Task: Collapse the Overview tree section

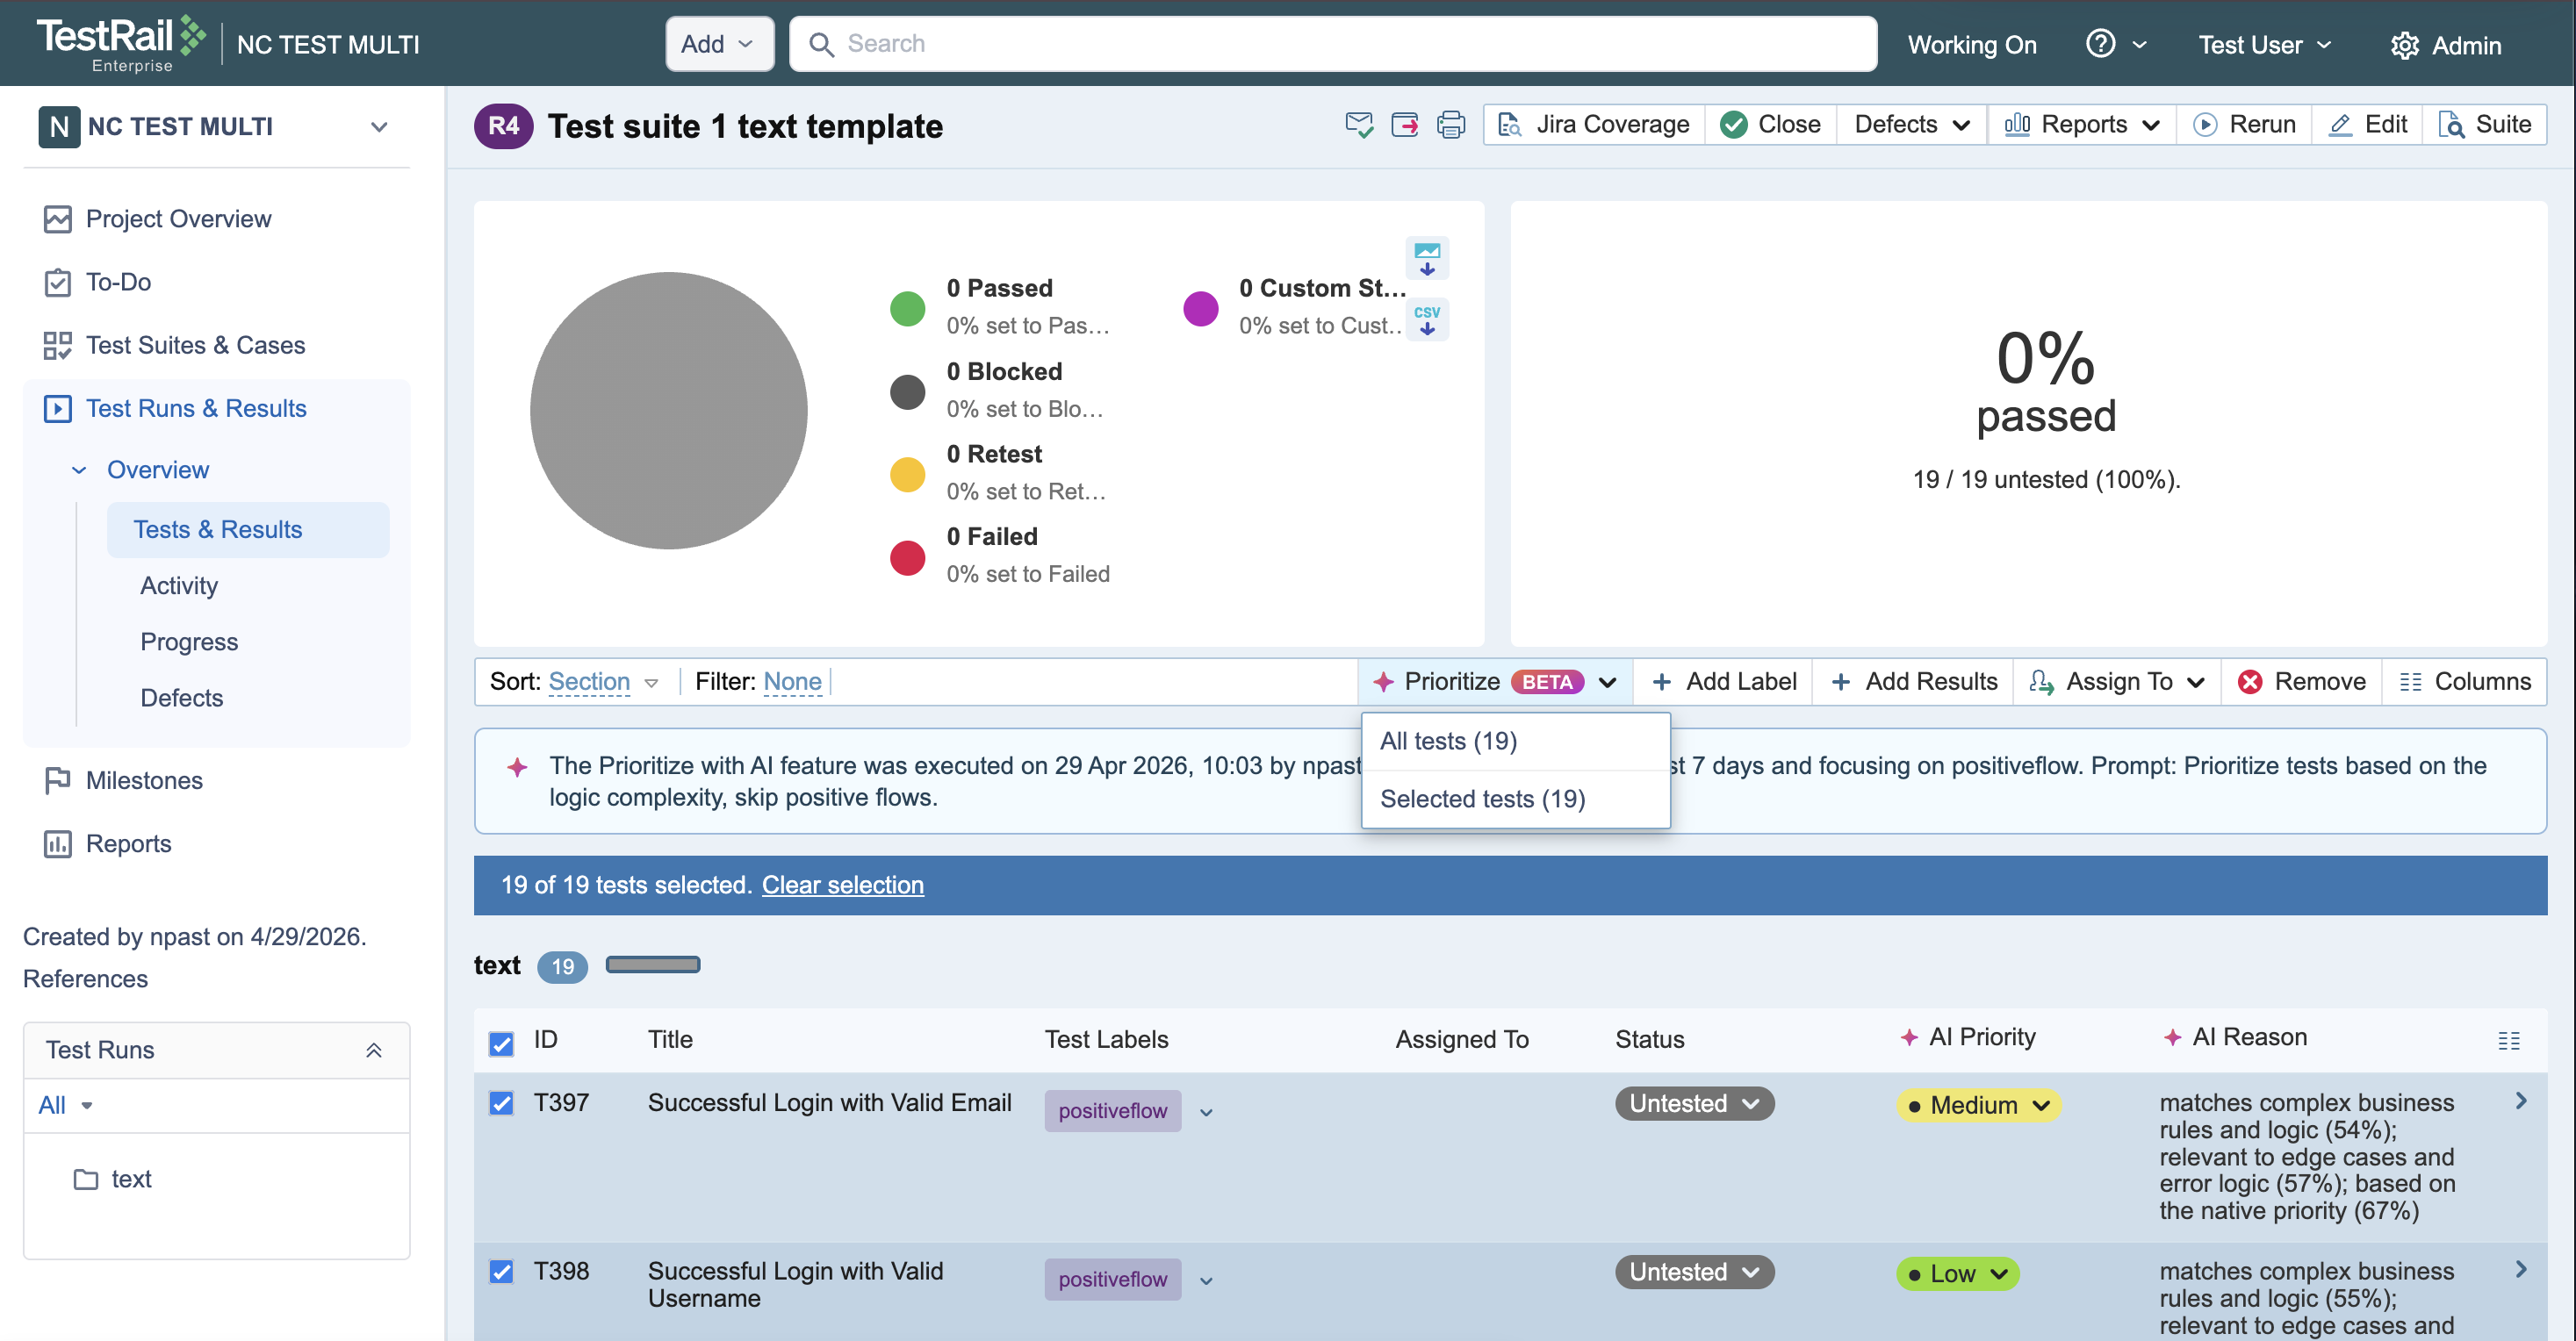Action: click(79, 470)
